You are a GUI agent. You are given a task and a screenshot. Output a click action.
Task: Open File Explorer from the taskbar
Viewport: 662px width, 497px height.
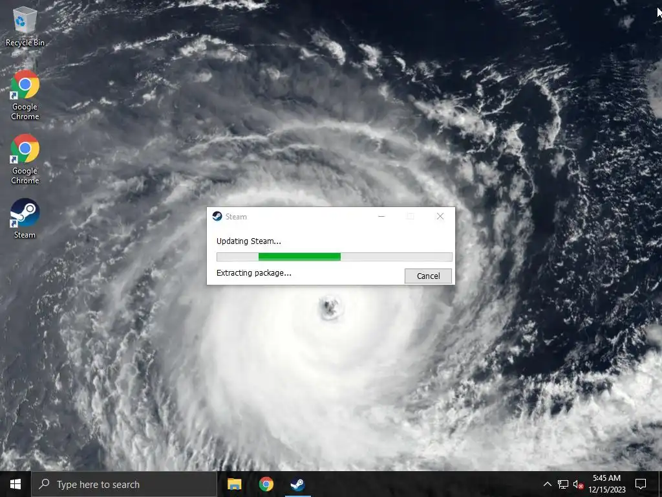tap(234, 484)
